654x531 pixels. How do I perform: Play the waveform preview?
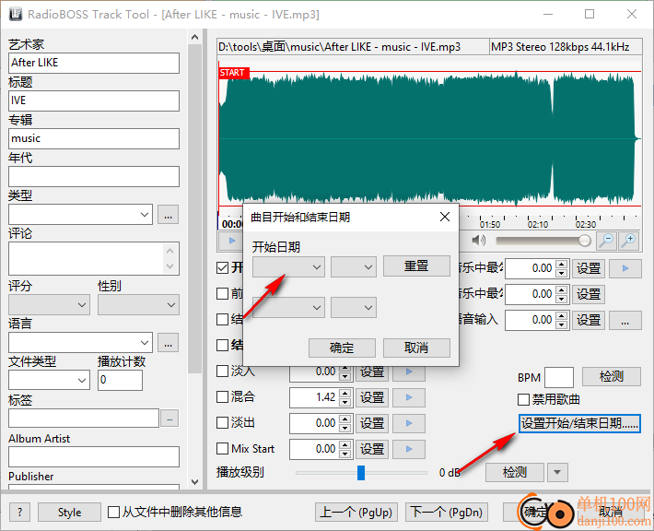click(230, 241)
